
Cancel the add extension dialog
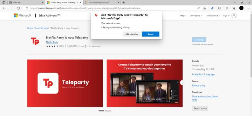tap(150, 34)
